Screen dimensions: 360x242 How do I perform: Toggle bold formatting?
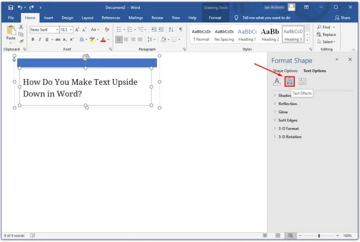tap(33, 40)
